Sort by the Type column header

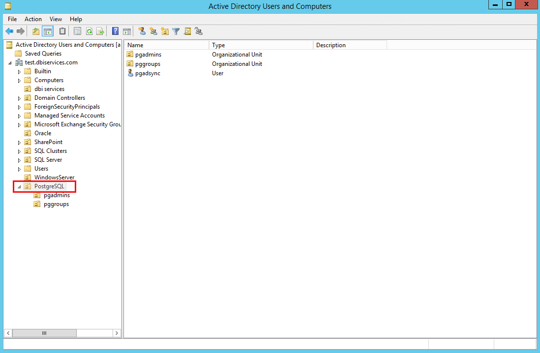pyautogui.click(x=261, y=45)
